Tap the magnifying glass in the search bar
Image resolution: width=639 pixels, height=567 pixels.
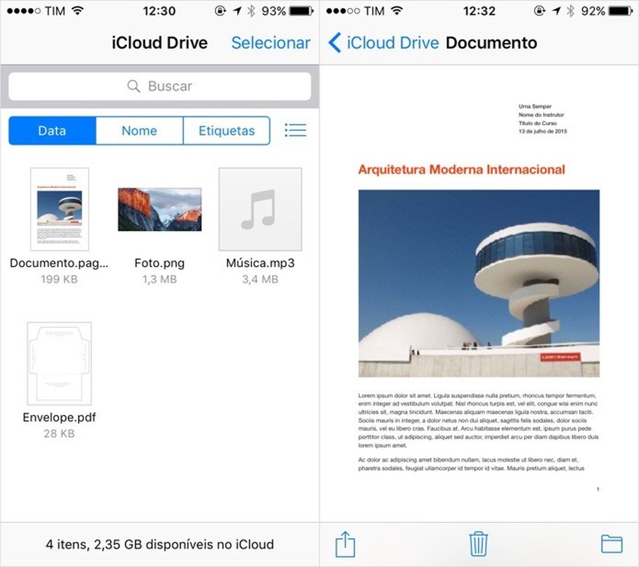coord(133,86)
